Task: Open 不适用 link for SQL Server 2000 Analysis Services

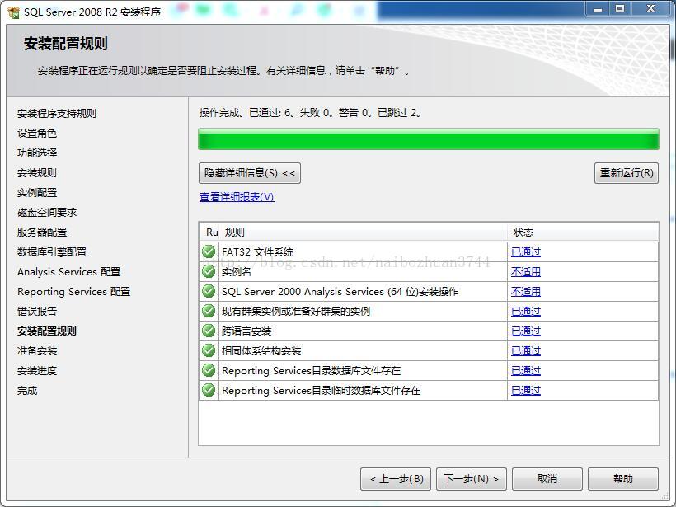Action: (x=525, y=292)
